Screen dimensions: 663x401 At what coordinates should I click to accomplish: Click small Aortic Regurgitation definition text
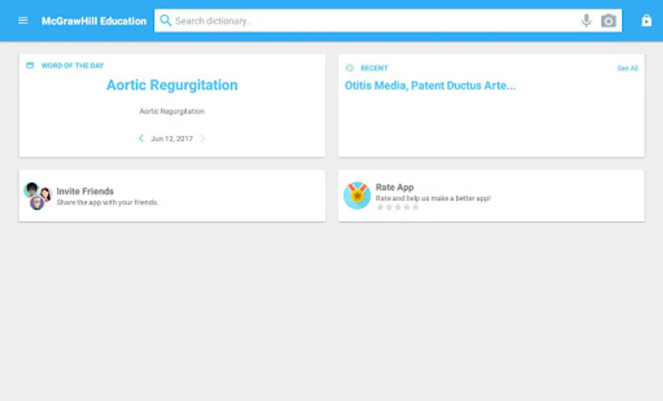pyautogui.click(x=172, y=111)
